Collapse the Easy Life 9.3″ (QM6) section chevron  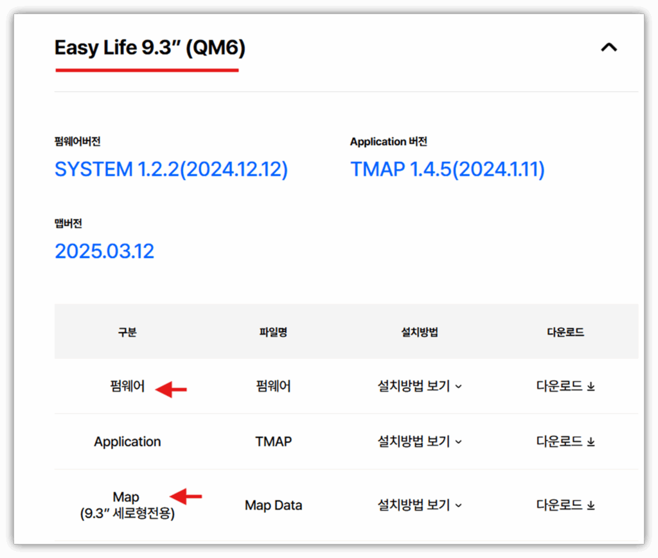pyautogui.click(x=609, y=48)
